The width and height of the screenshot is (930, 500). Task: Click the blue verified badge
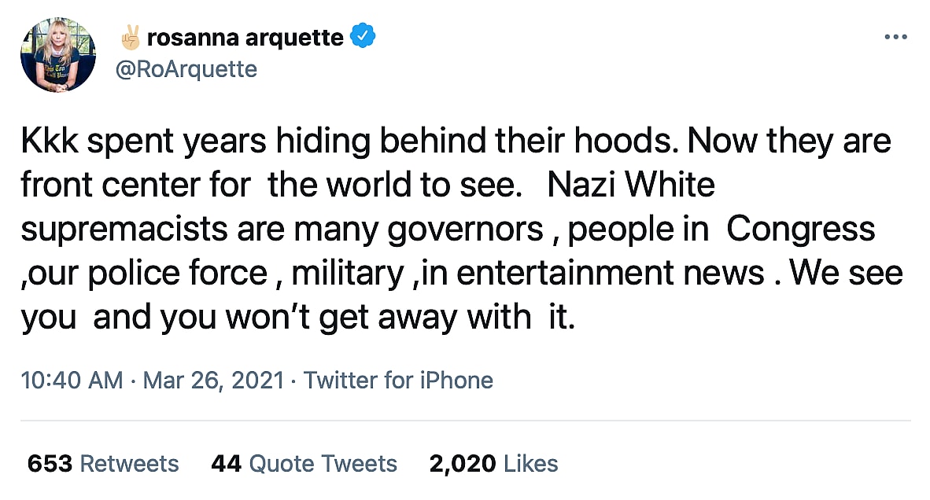point(363,36)
